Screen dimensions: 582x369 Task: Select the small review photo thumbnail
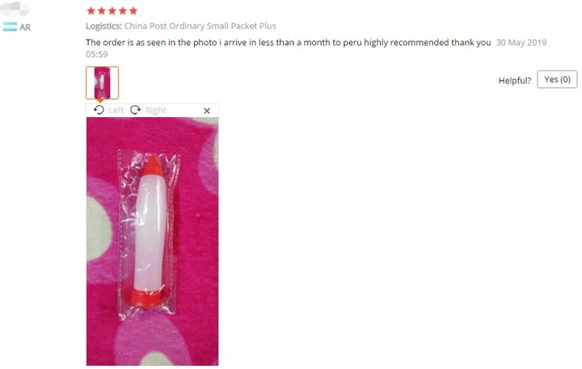coord(102,83)
